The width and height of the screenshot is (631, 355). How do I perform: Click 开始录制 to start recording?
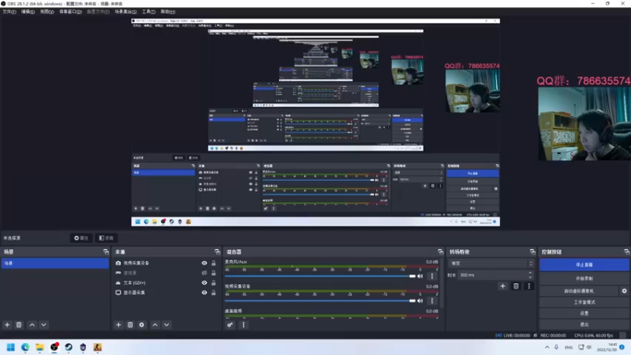pyautogui.click(x=584, y=278)
